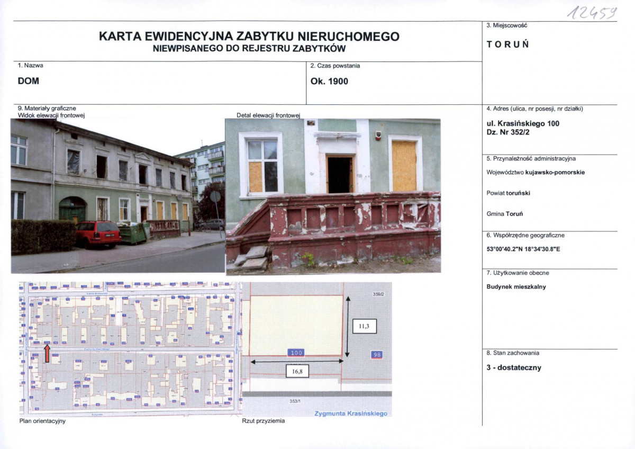This screenshot has width=635, height=449.
Task: Click label '6. Współrzędne geograficzne'
Action: point(525,235)
